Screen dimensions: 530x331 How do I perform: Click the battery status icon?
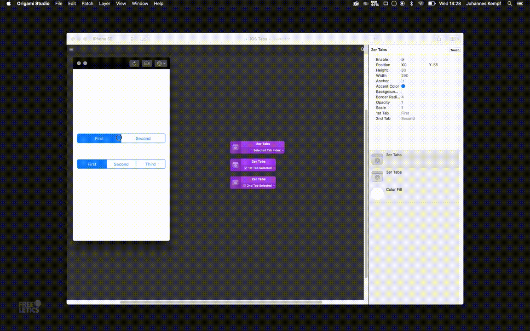[432, 3]
